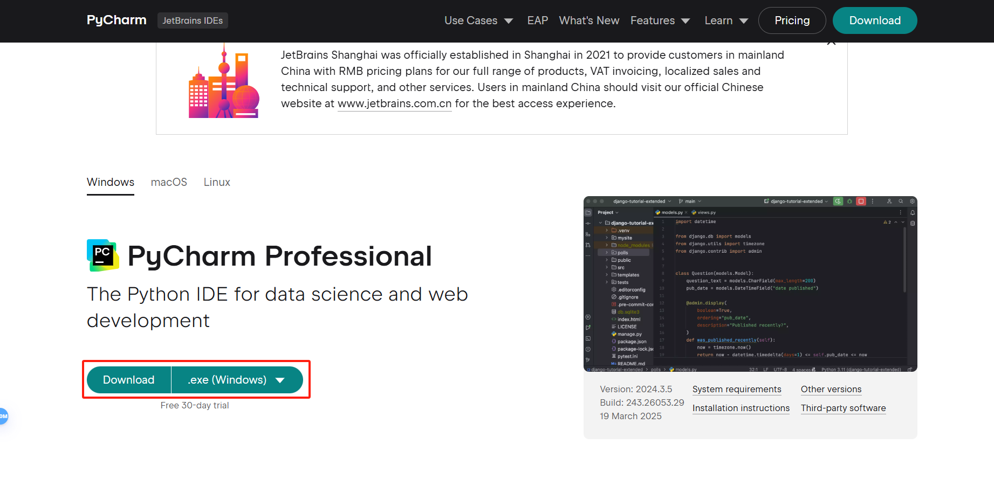Click the Pricing button
Image resolution: width=994 pixels, height=486 pixels.
coord(792,20)
